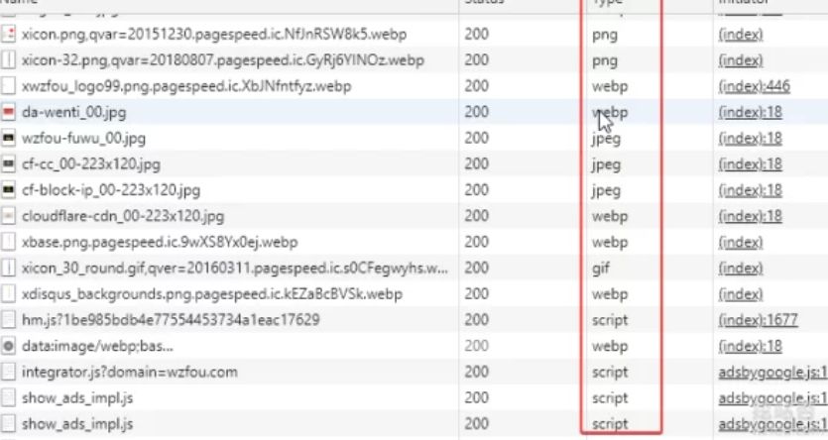Select the hm.js?1be985bdb4e77554453734a1eac17629 request name
828x440 pixels.
pos(171,320)
